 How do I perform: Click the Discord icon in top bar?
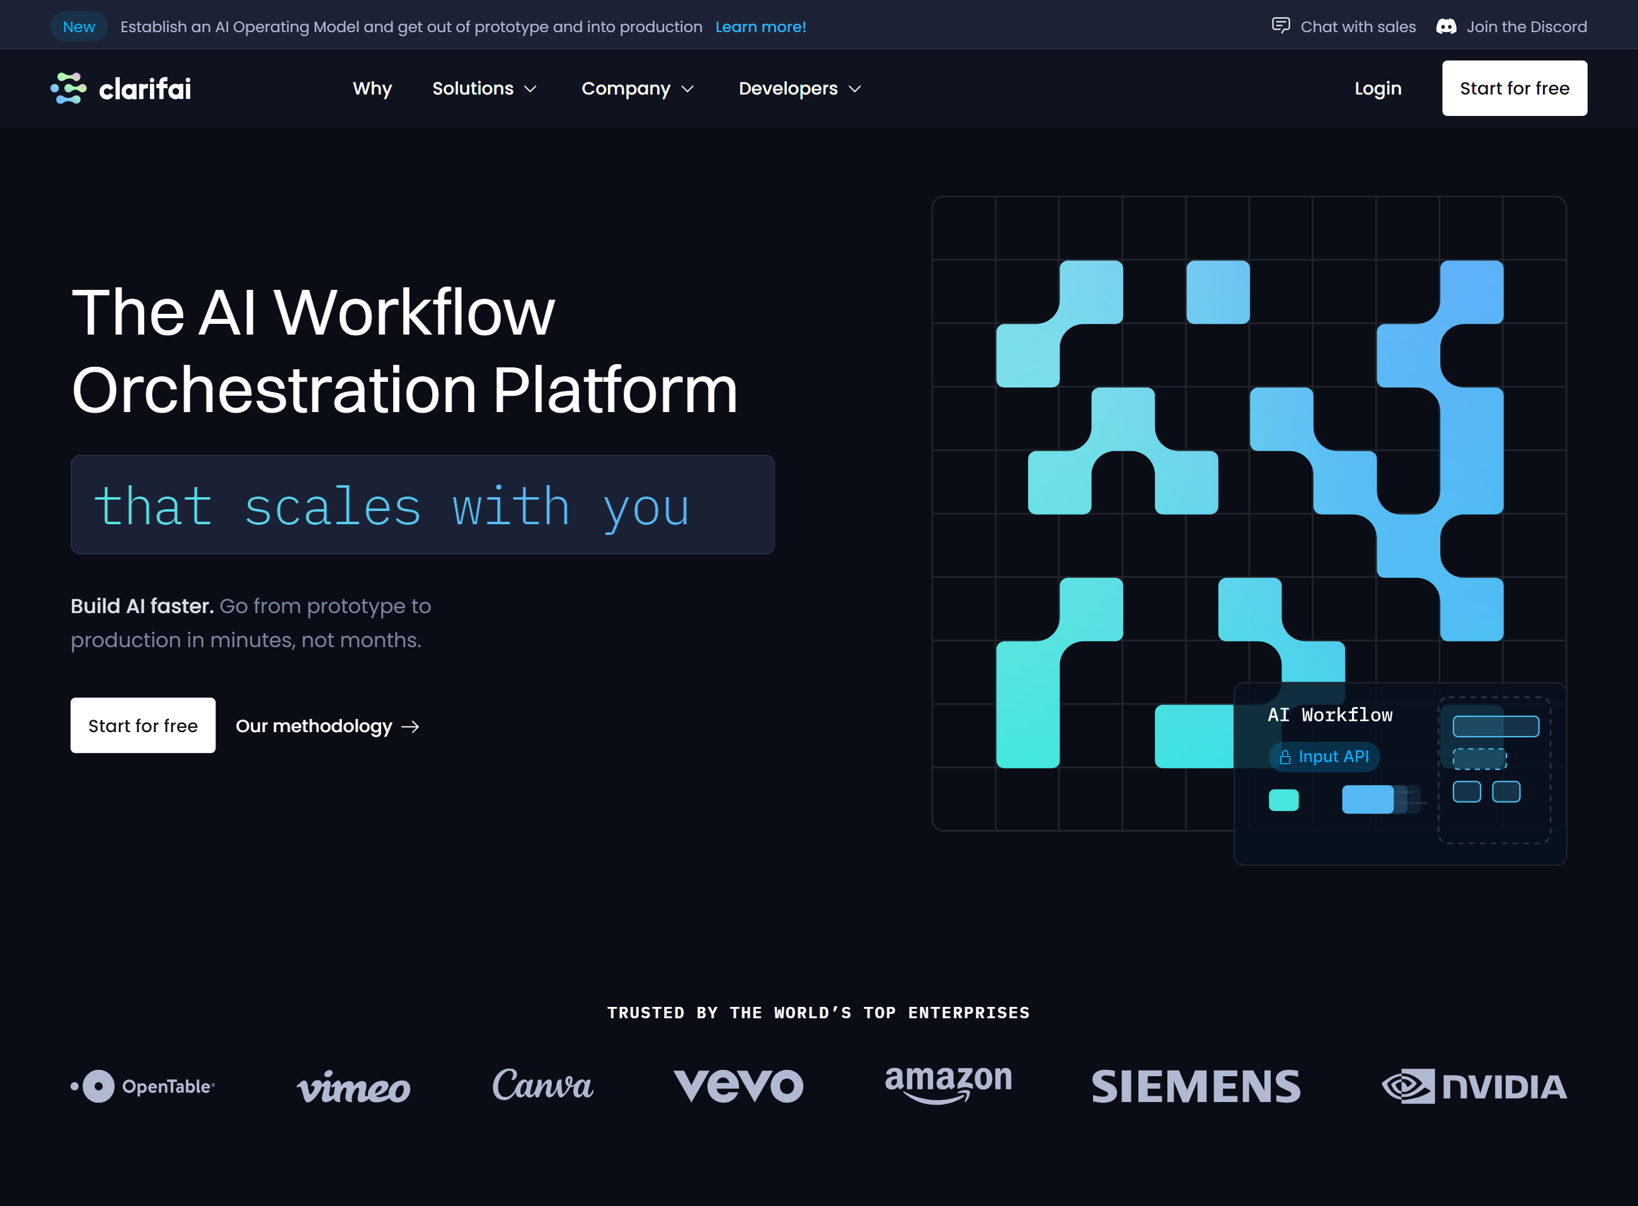pos(1446,27)
